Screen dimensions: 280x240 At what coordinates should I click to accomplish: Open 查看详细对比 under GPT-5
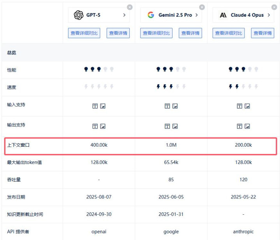84,33
